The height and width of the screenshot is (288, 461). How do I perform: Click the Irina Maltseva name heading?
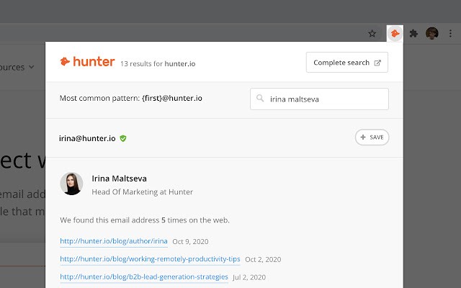pyautogui.click(x=120, y=178)
